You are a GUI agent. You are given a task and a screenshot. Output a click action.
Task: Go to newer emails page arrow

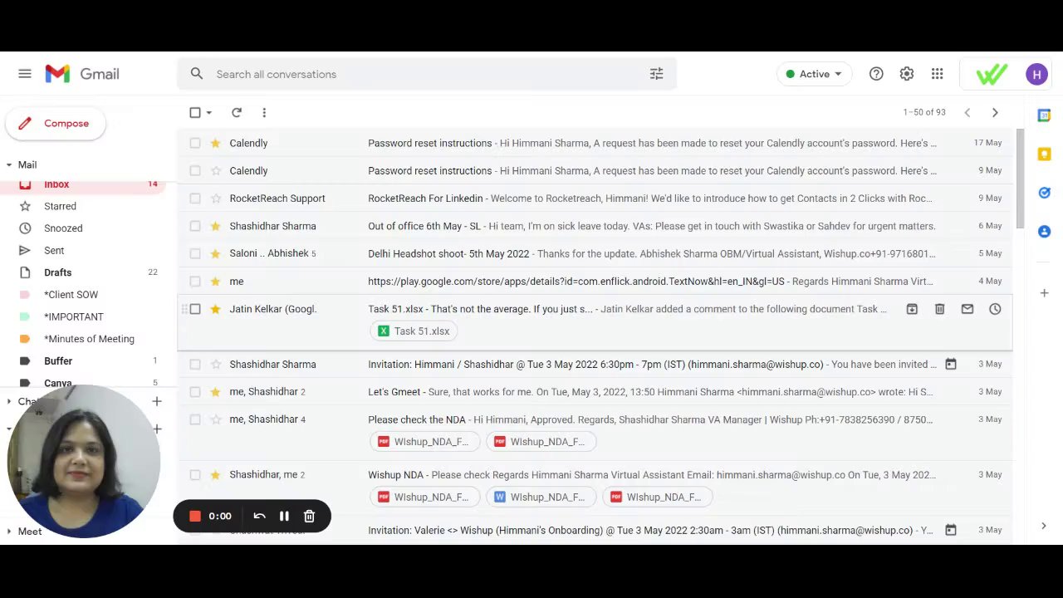(x=967, y=112)
